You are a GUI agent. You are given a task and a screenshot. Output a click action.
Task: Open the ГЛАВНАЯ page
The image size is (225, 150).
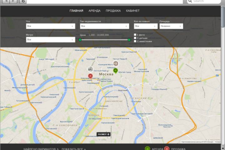pos(76,11)
